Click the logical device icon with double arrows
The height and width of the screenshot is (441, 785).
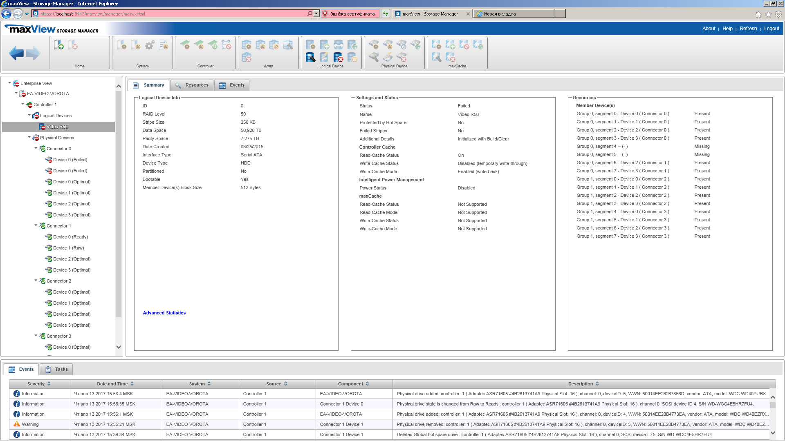point(338,45)
